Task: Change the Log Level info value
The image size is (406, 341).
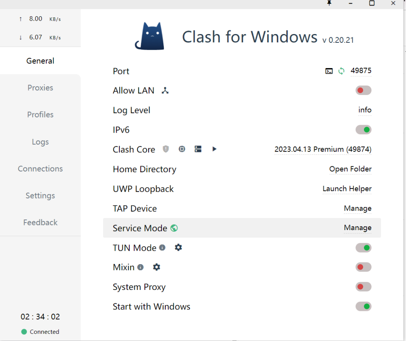Action: [365, 110]
